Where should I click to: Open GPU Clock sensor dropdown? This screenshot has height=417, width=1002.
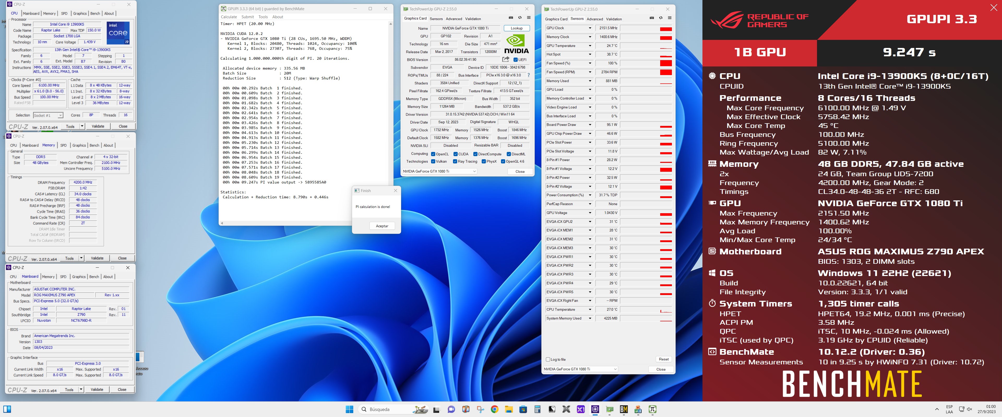click(x=590, y=28)
